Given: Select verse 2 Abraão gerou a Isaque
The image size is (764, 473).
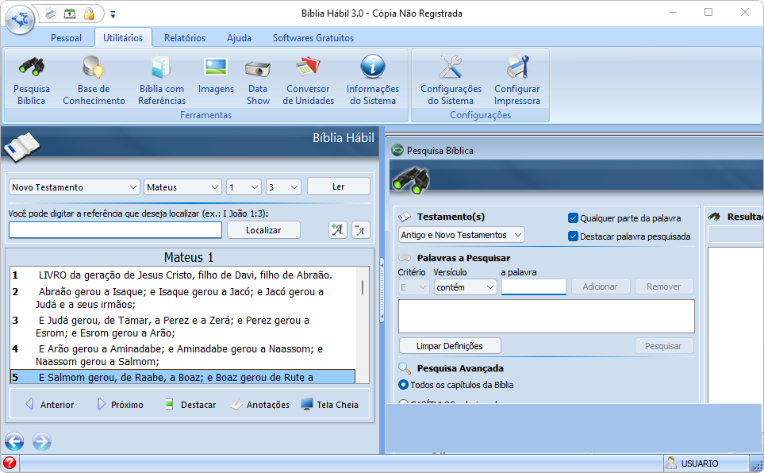Looking at the screenshot, I should [182, 298].
